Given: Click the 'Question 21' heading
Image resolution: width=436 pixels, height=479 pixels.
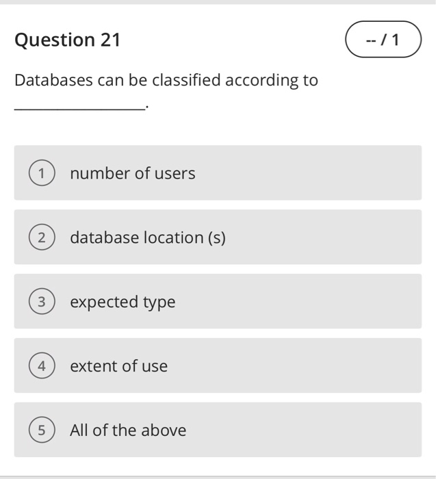Looking at the screenshot, I should tap(68, 40).
